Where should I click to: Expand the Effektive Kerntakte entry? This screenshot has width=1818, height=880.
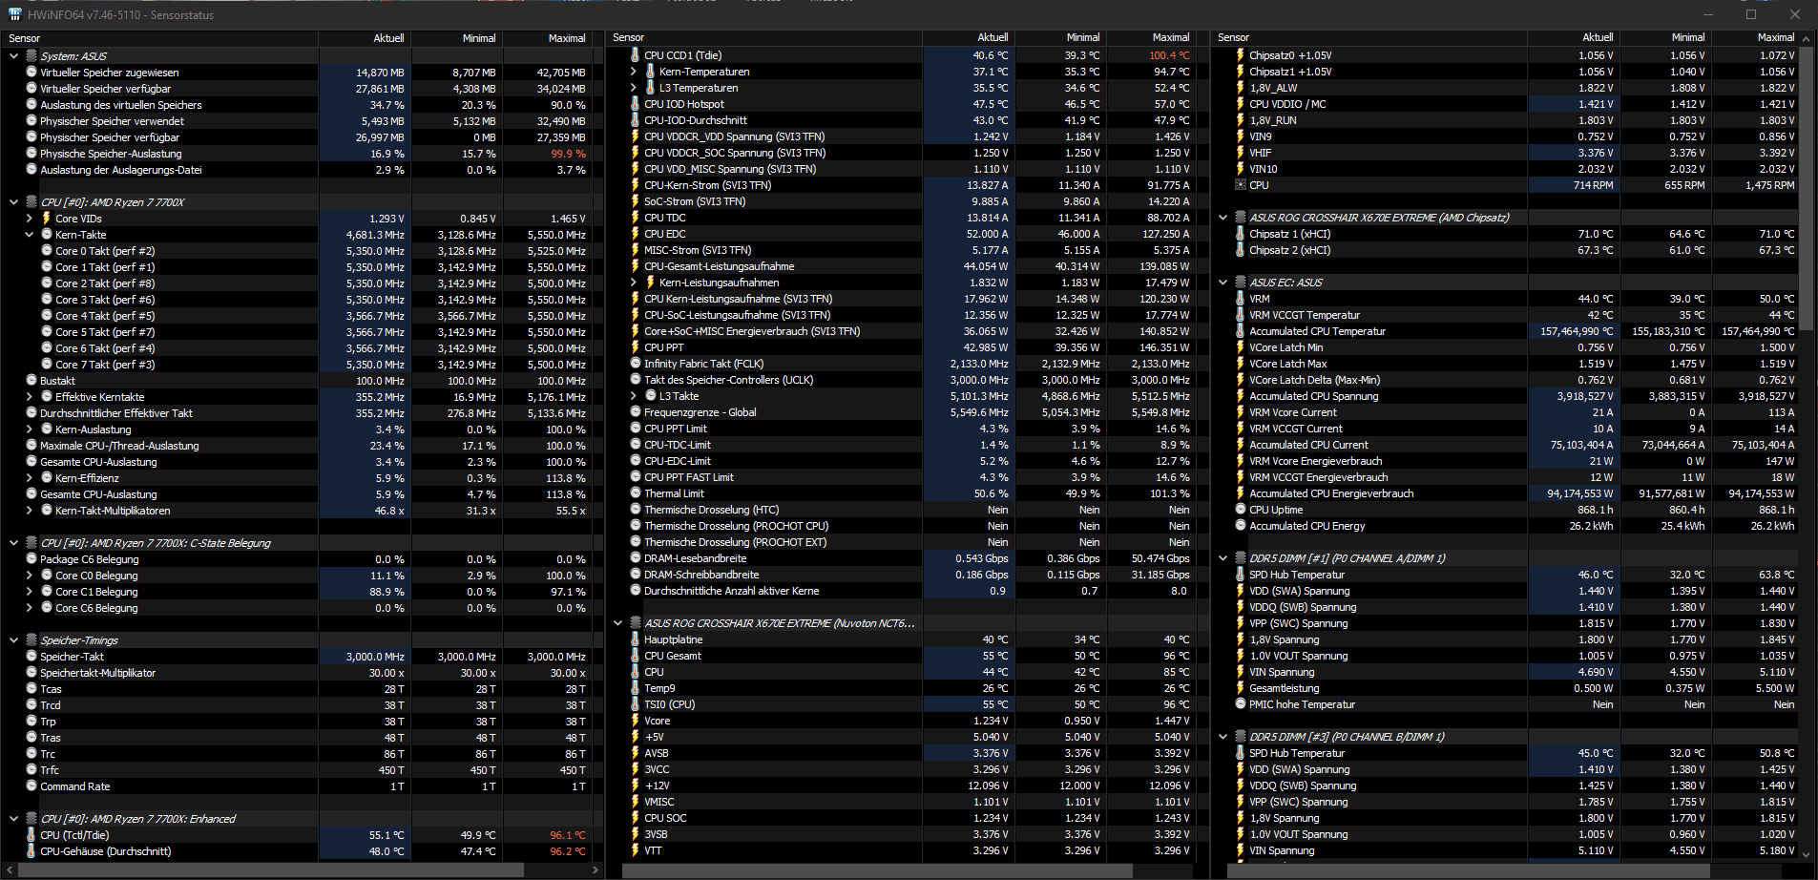(29, 397)
